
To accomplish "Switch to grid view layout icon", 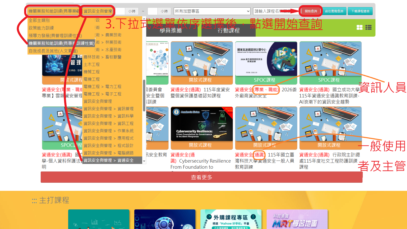I will coord(359,27).
